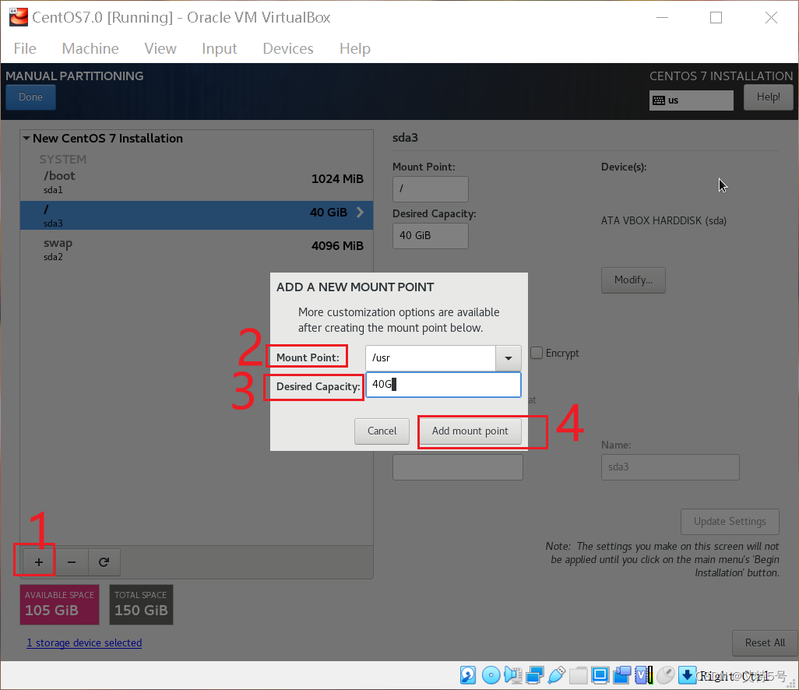Click the AVAILABLE SPACE 105 GiB indicator
Screen dimensions: 799x690
59,604
